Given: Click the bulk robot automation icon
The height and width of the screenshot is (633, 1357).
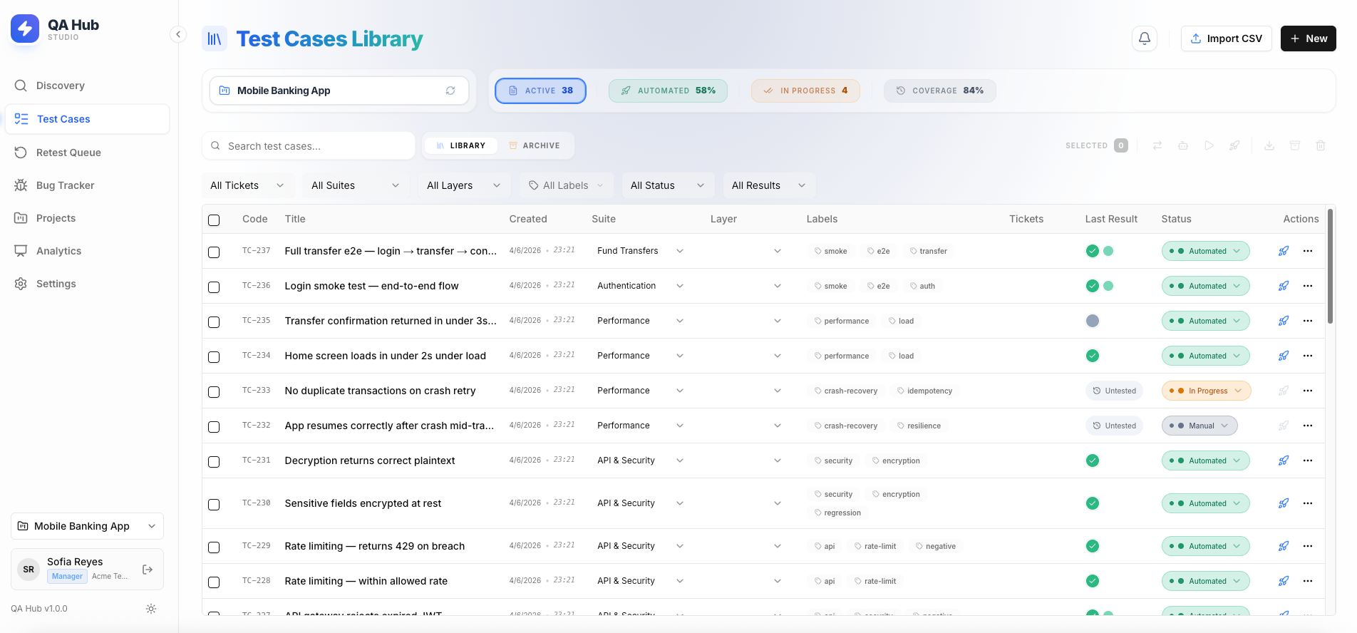Looking at the screenshot, I should (x=1183, y=145).
